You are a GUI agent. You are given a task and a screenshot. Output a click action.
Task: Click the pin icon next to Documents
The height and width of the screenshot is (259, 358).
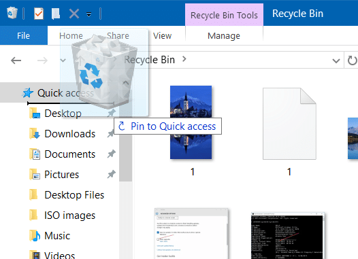click(112, 154)
